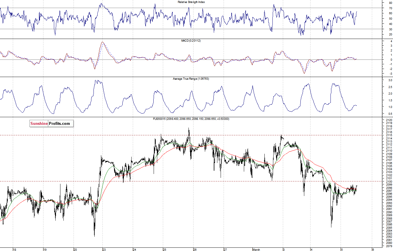Image resolution: width=393 pixels, height=251 pixels.
Task: Select date label 25 on time axis
Action: [165, 250]
